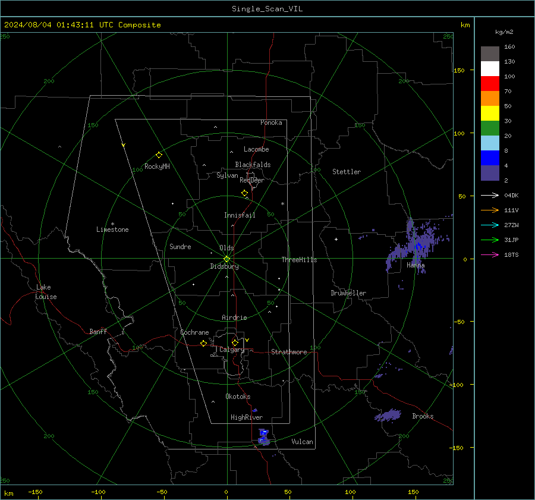This screenshot has height=500, width=535.
Task: Click the Banff town label
Action: (x=98, y=331)
